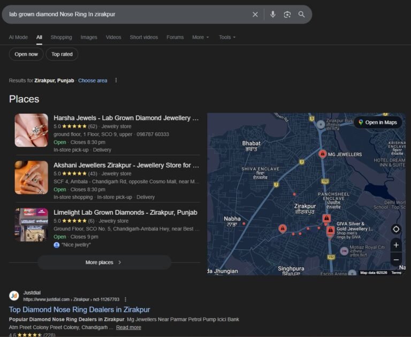This screenshot has width=411, height=337.
Task: Click the map Terms link
Action: (397, 273)
